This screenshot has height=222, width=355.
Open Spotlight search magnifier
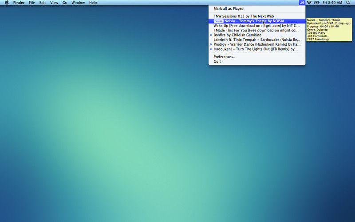[x=348, y=3]
